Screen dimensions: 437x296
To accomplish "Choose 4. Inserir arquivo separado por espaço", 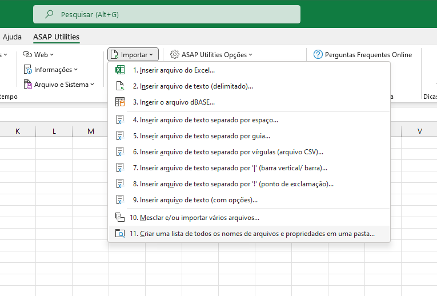I will (x=249, y=120).
